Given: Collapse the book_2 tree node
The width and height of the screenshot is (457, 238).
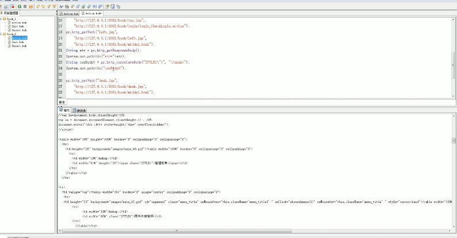Looking at the screenshot, I should (2, 34).
